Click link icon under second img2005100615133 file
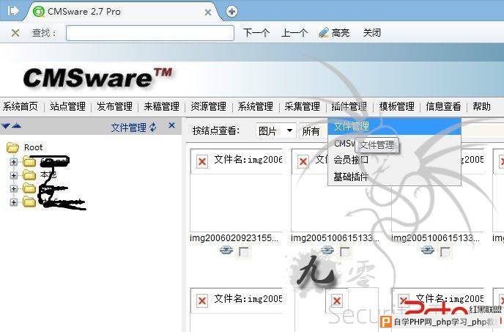The width and height of the screenshot is (504, 332). (x=327, y=251)
